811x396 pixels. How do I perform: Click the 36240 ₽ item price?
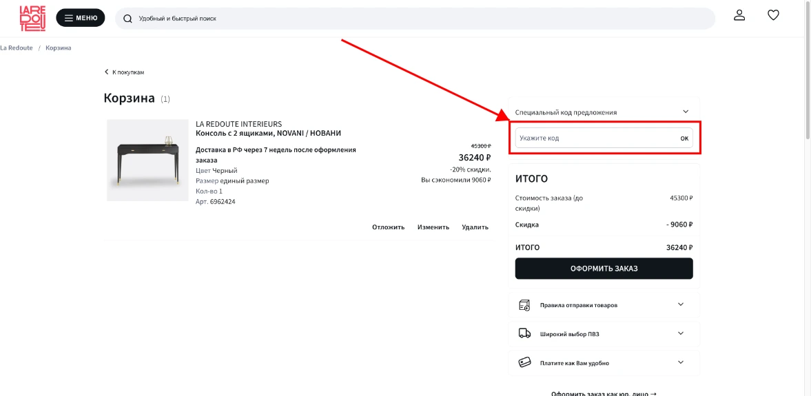click(x=475, y=157)
